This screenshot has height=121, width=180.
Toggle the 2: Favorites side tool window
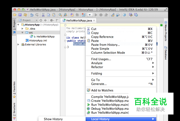tap(14, 90)
